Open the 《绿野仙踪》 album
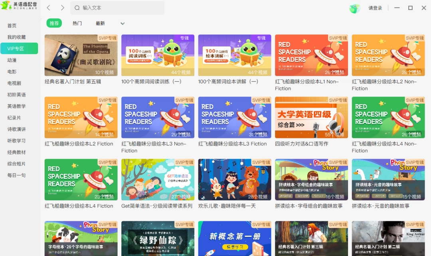 157,239
